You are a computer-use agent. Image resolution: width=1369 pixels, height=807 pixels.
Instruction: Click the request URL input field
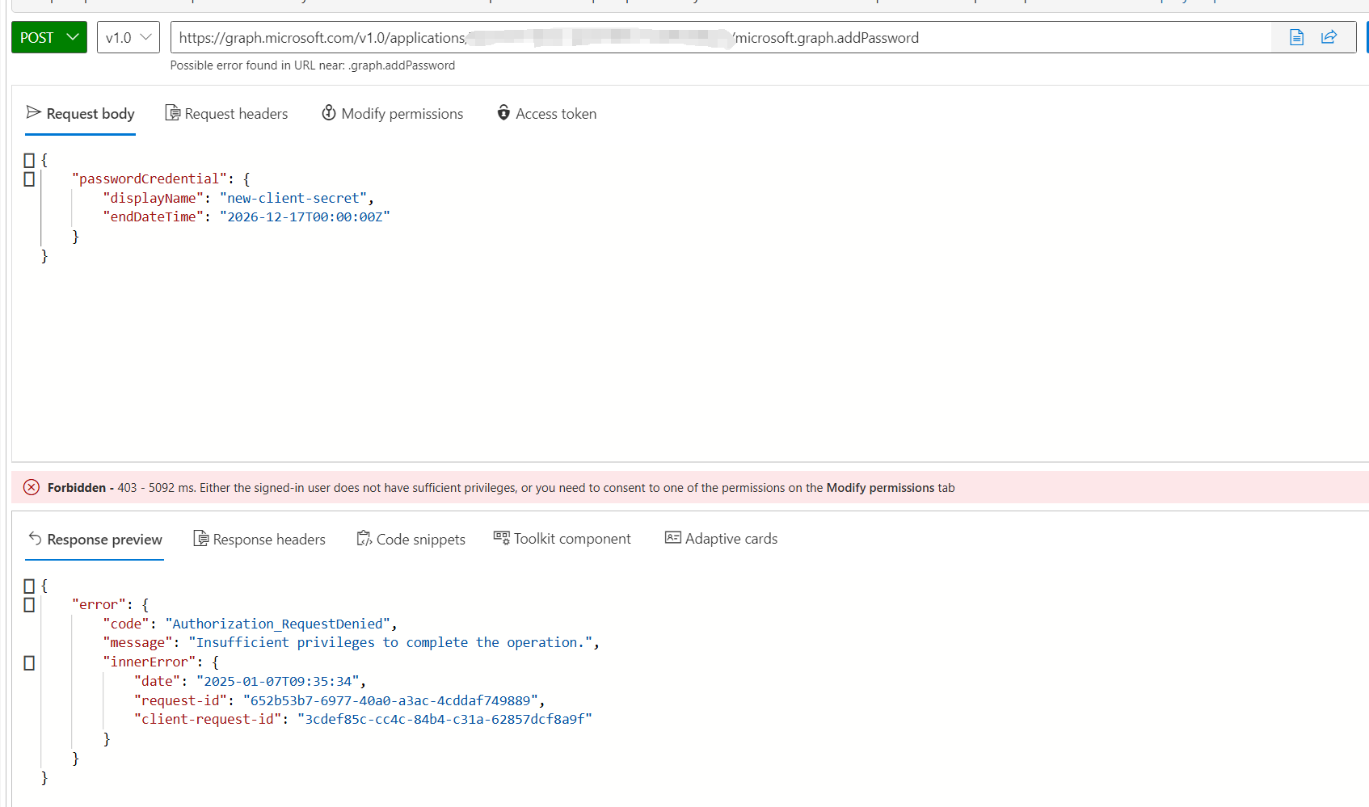720,37
